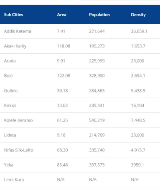Image resolution: width=160 pixels, height=189 pixels.
Task: Click the Kirkos sub city name
Action: (x=10, y=105)
